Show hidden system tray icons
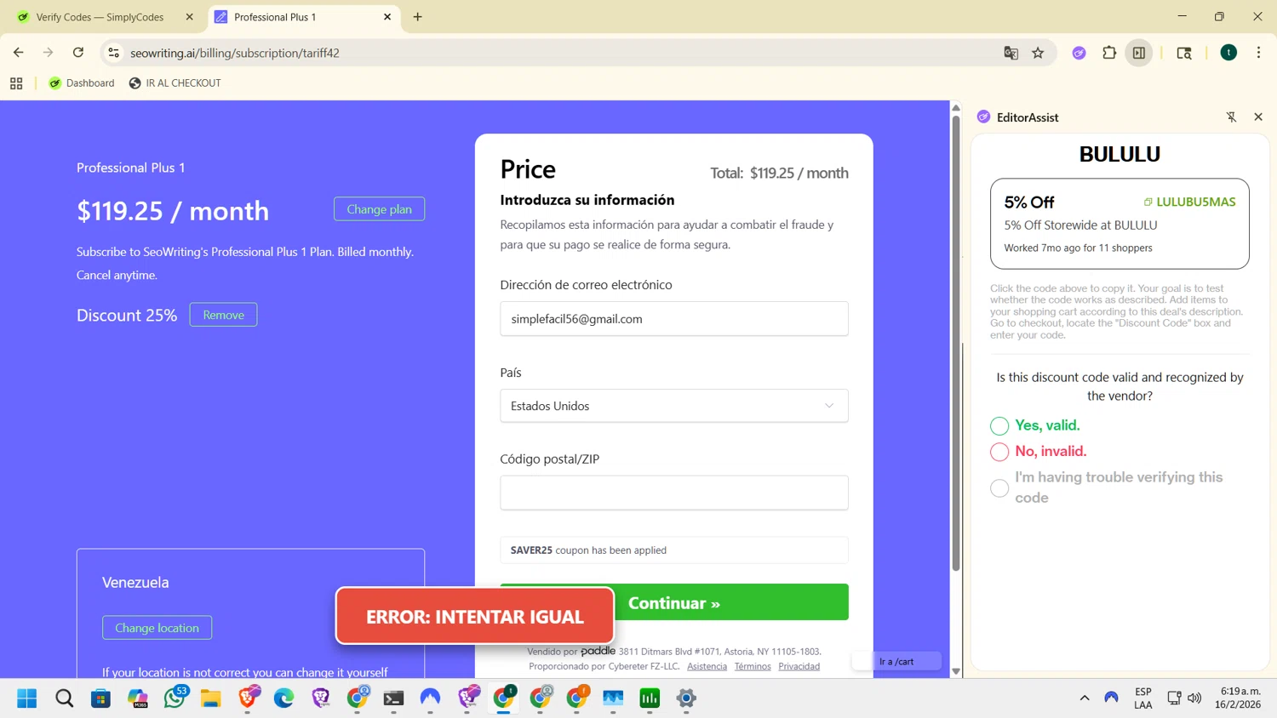Image resolution: width=1277 pixels, height=718 pixels. (1085, 698)
